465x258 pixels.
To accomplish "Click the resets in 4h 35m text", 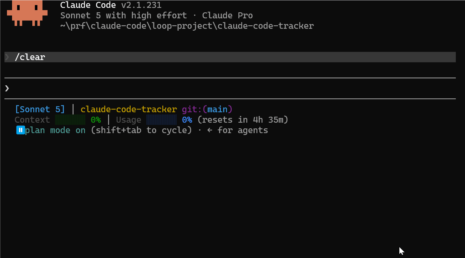I will pyautogui.click(x=243, y=120).
